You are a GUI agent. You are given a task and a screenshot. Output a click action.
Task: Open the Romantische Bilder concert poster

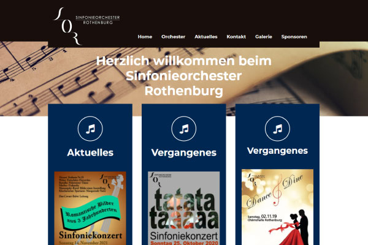(90, 208)
